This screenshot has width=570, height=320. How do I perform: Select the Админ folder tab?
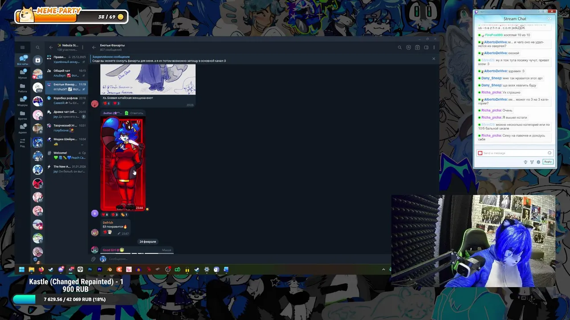tap(22, 129)
